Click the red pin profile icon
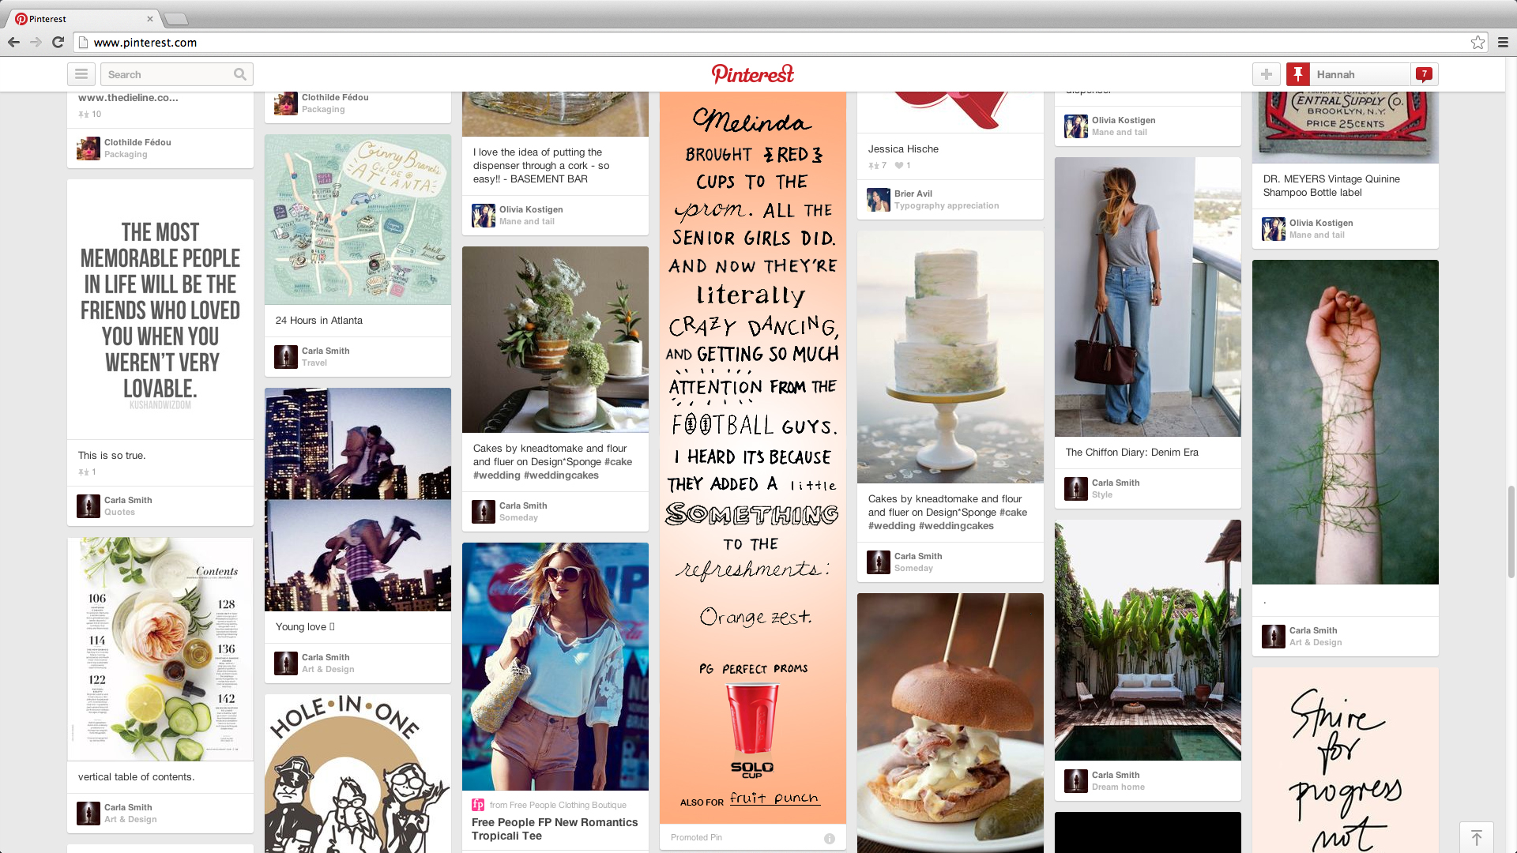1517x853 pixels. tap(1298, 74)
